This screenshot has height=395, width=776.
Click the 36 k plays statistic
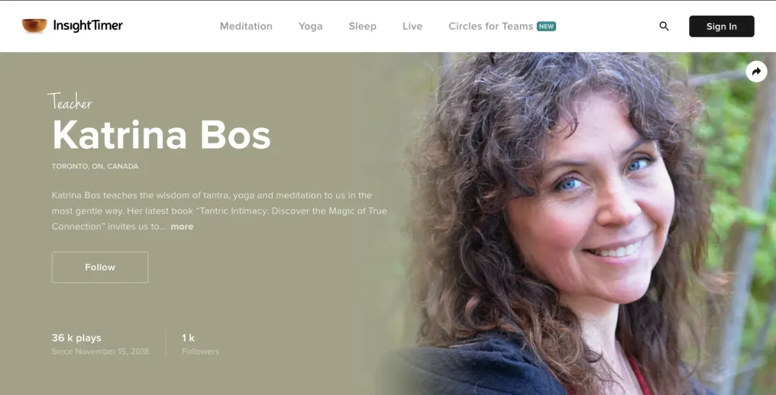[x=76, y=338]
